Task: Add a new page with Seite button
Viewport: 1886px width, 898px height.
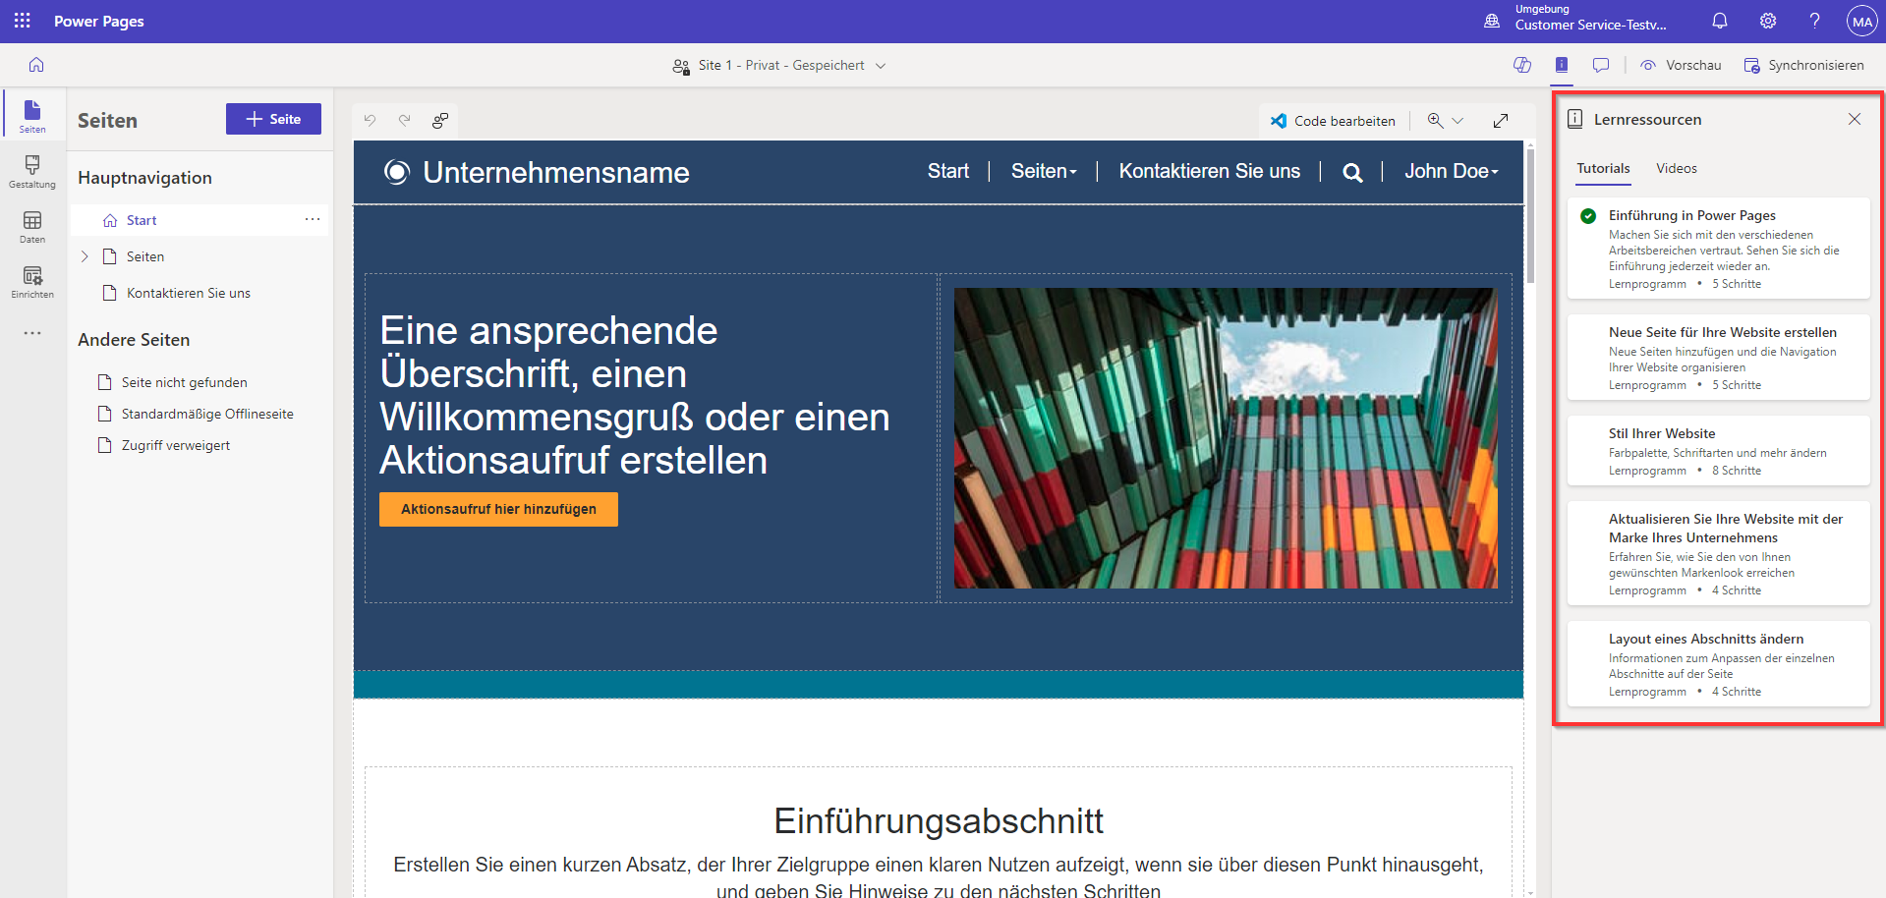Action: pyautogui.click(x=273, y=119)
